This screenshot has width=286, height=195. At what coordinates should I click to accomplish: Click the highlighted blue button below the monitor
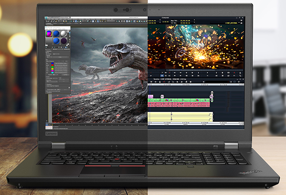pyautogui.click(x=162, y=76)
